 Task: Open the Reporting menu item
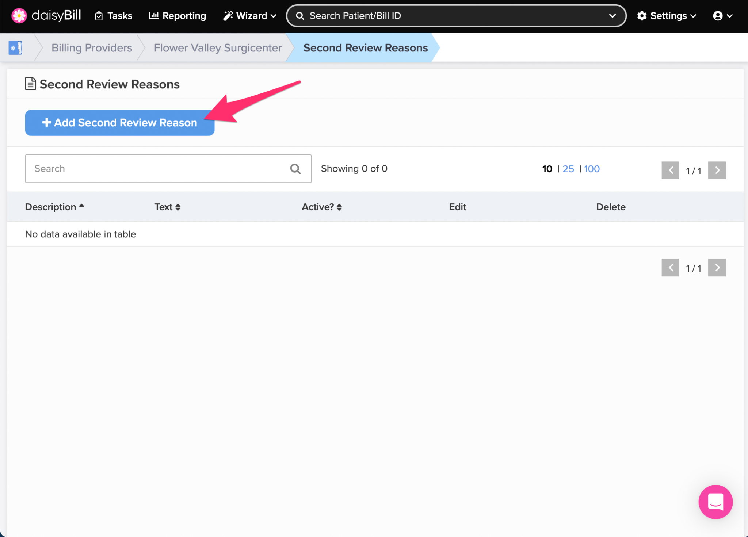[178, 16]
